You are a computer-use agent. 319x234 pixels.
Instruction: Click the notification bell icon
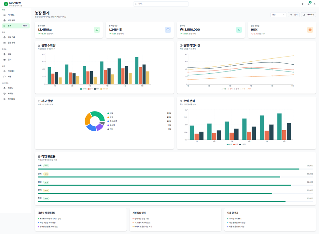(308, 4)
